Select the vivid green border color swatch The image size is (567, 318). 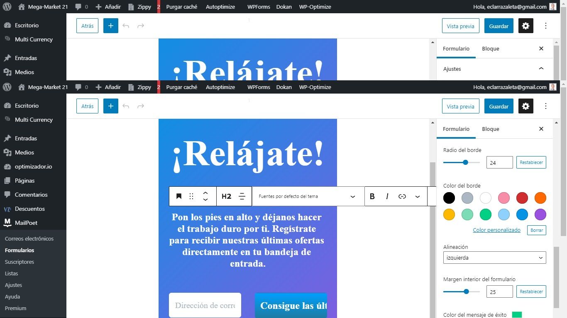pyautogui.click(x=486, y=214)
